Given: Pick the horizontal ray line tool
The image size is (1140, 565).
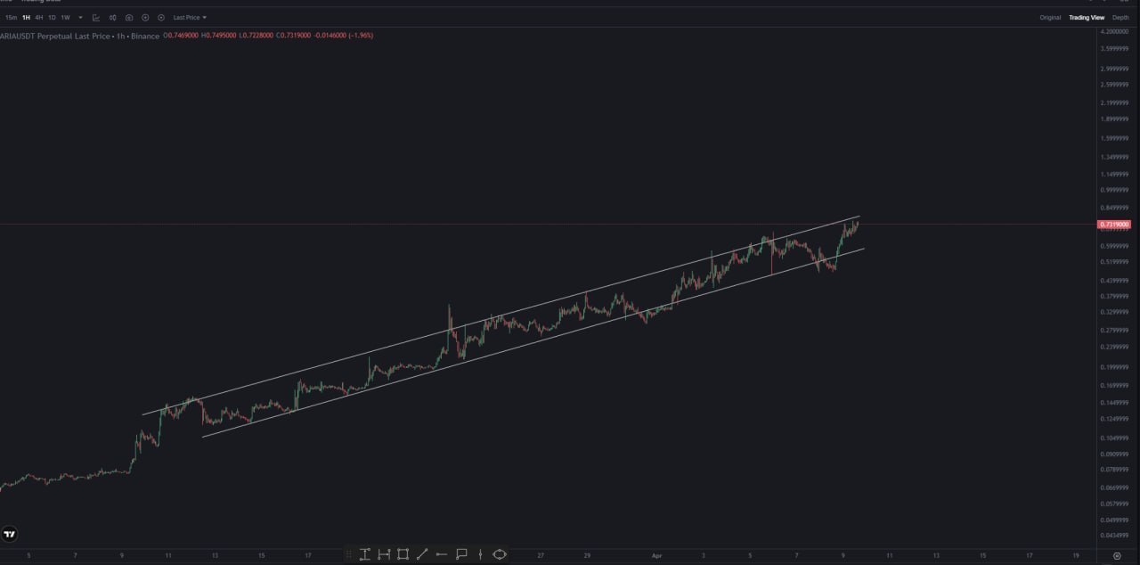Looking at the screenshot, I should tap(442, 554).
